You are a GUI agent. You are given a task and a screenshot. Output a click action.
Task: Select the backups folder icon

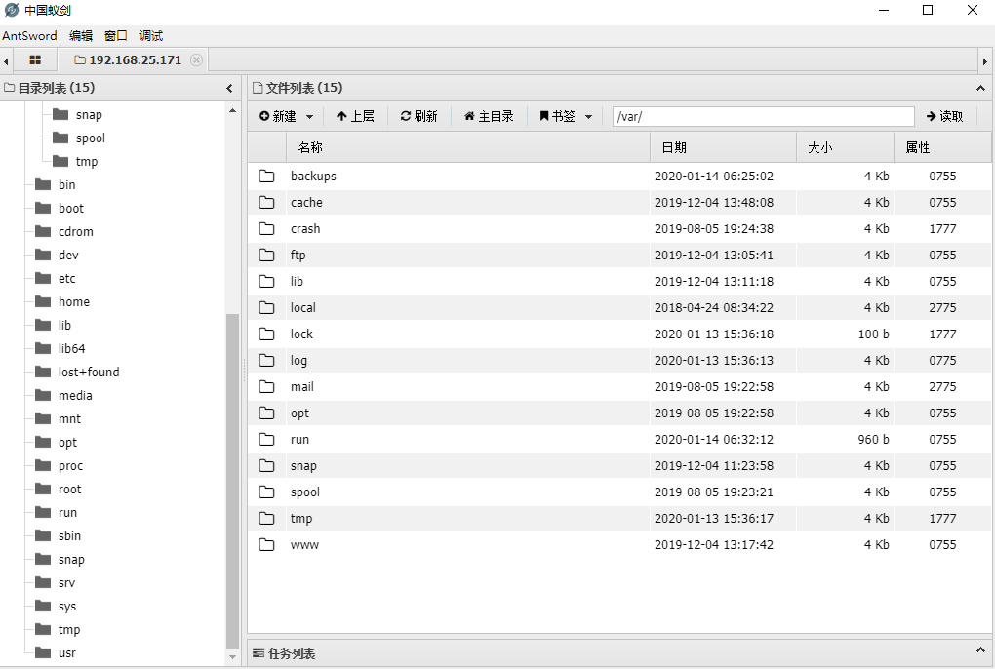coord(266,177)
